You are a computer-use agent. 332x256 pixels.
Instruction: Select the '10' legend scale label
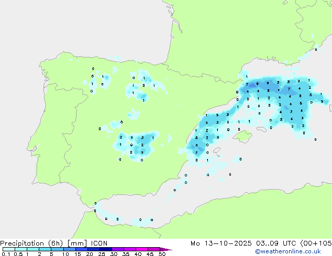[65, 254]
